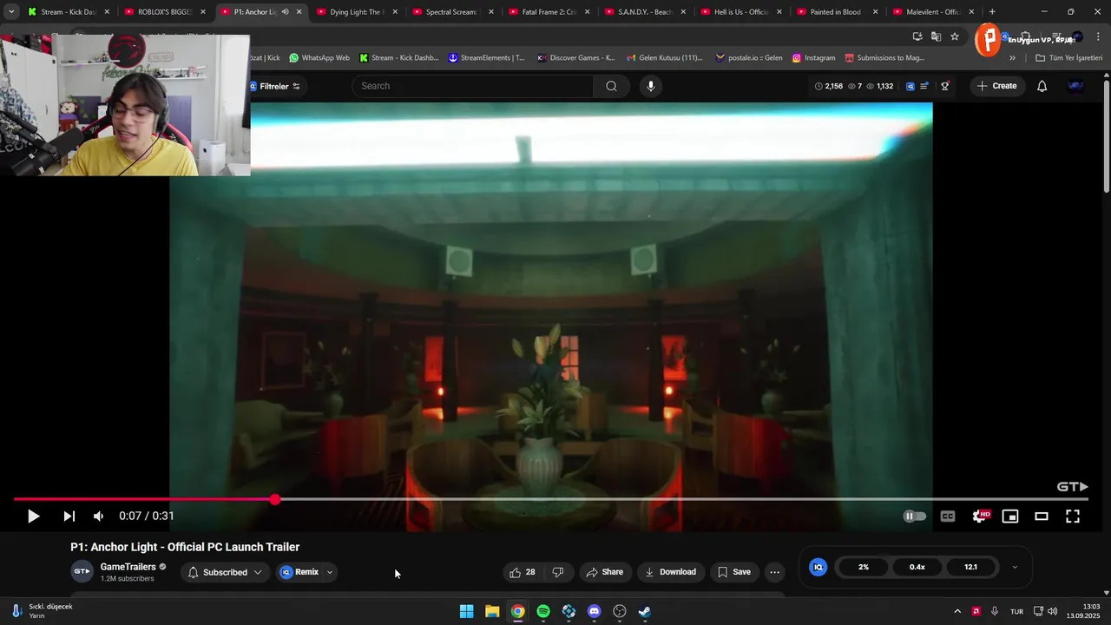
Task: Open Discord from the taskbar
Action: 594,611
